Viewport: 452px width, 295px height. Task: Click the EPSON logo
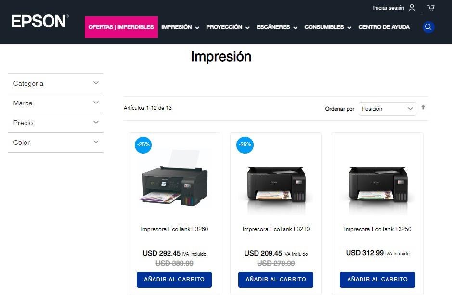[40, 21]
